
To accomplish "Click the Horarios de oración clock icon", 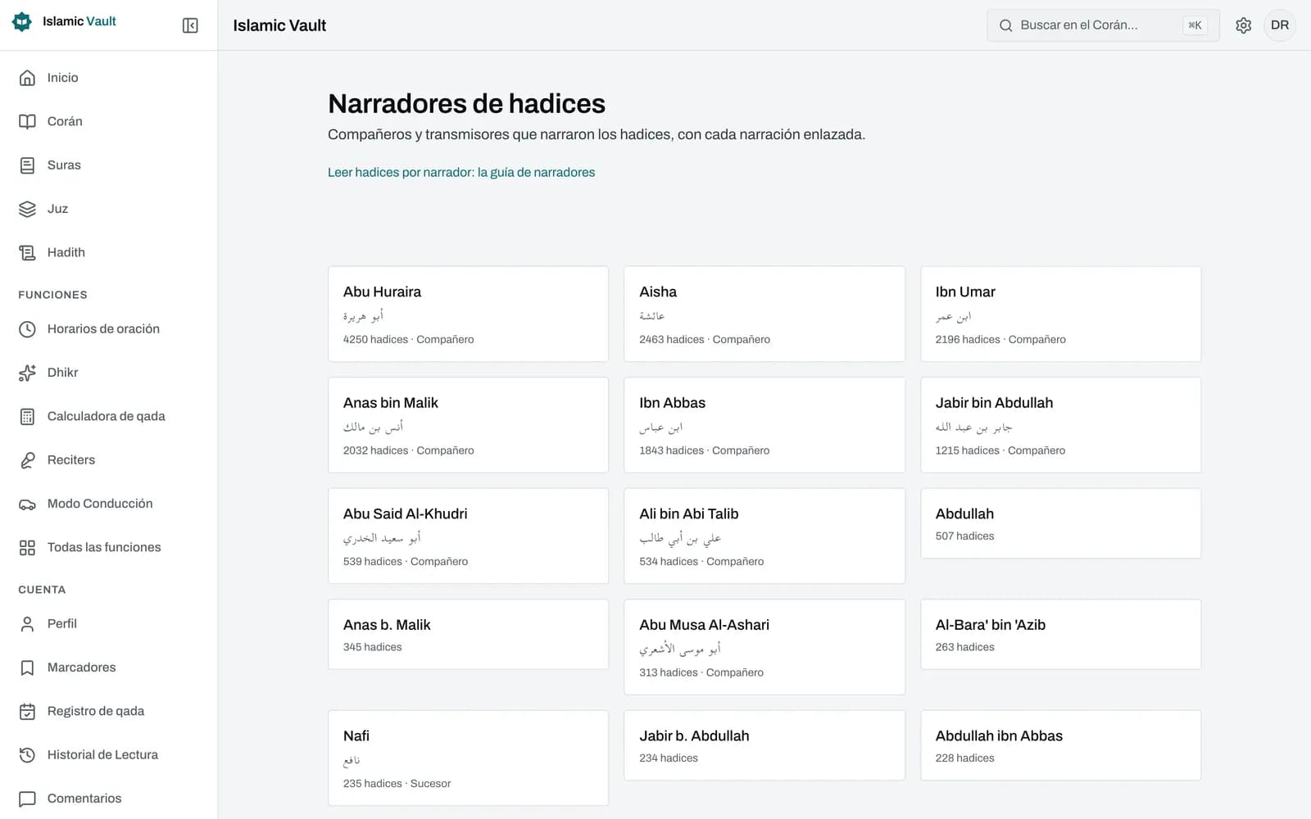I will pos(27,329).
